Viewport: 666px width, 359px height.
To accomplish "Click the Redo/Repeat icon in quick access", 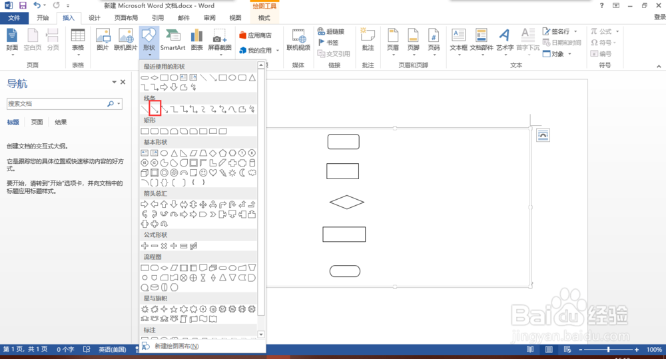I will point(56,5).
